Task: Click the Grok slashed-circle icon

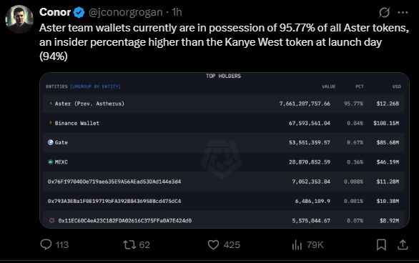Action: [384, 12]
